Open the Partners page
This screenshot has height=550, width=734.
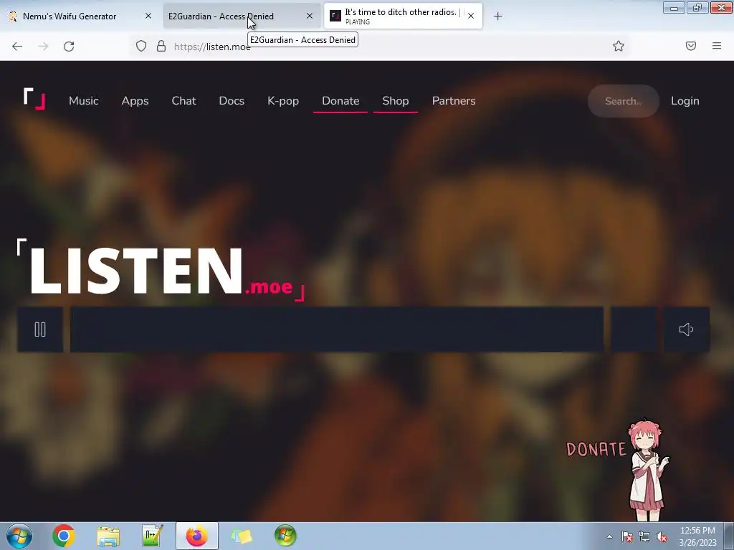point(454,100)
